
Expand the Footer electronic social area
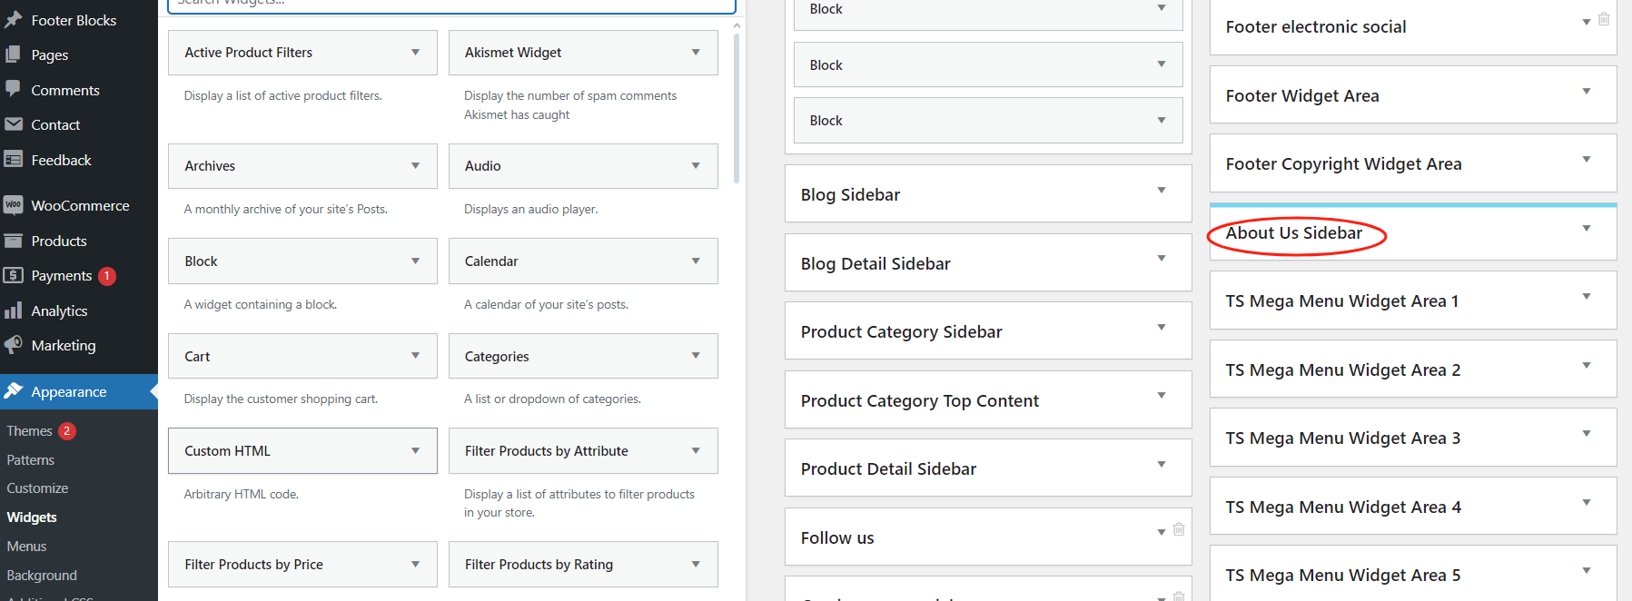point(1587,22)
